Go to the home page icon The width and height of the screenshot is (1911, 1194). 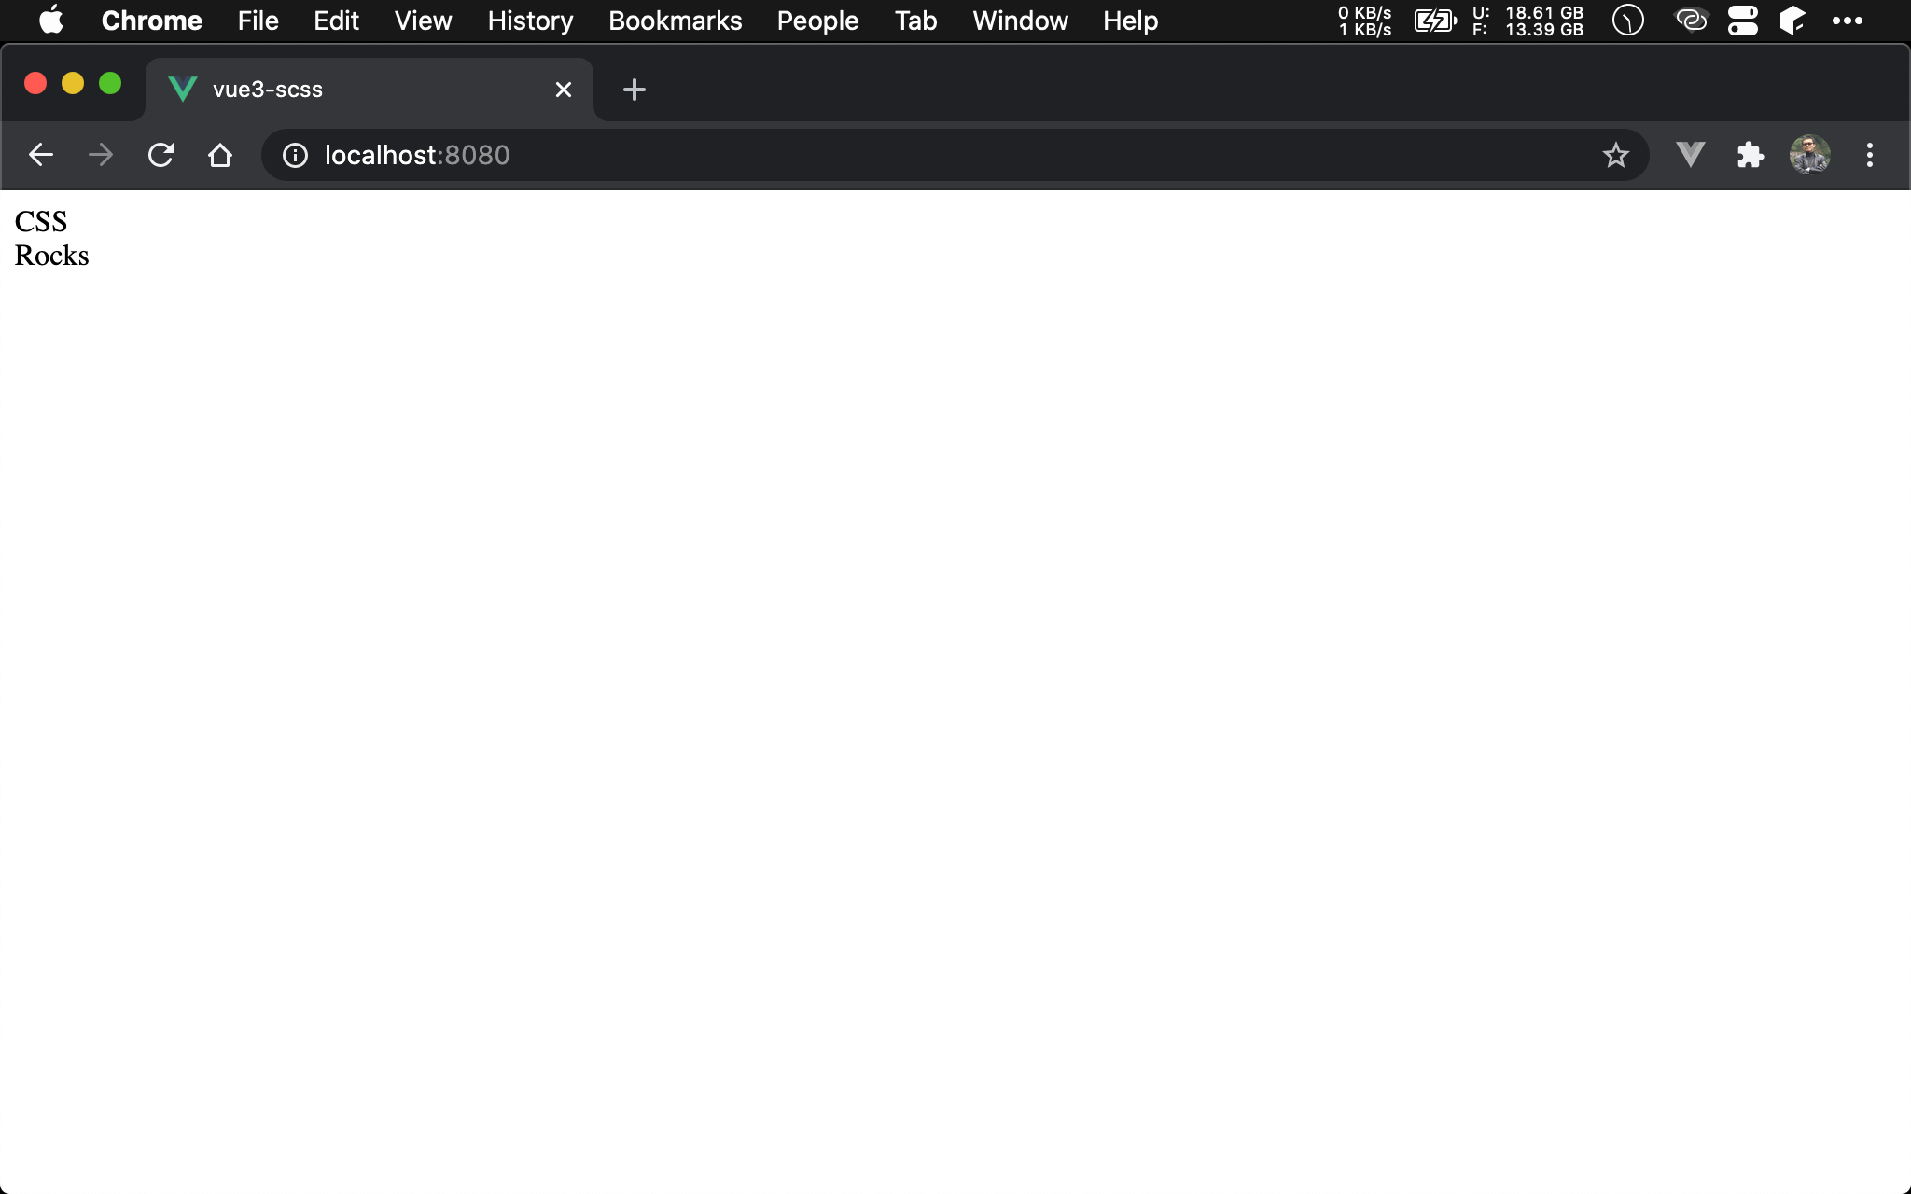[220, 155]
